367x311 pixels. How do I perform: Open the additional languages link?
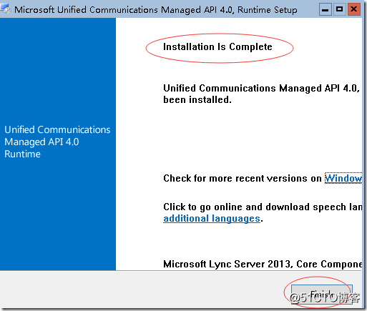212,219
